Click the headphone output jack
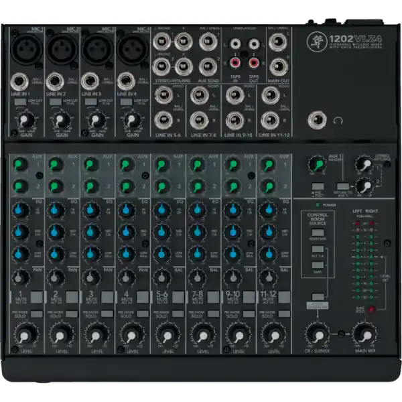Image resolution: width=402 pixels, height=402 pixels. pyautogui.click(x=317, y=120)
